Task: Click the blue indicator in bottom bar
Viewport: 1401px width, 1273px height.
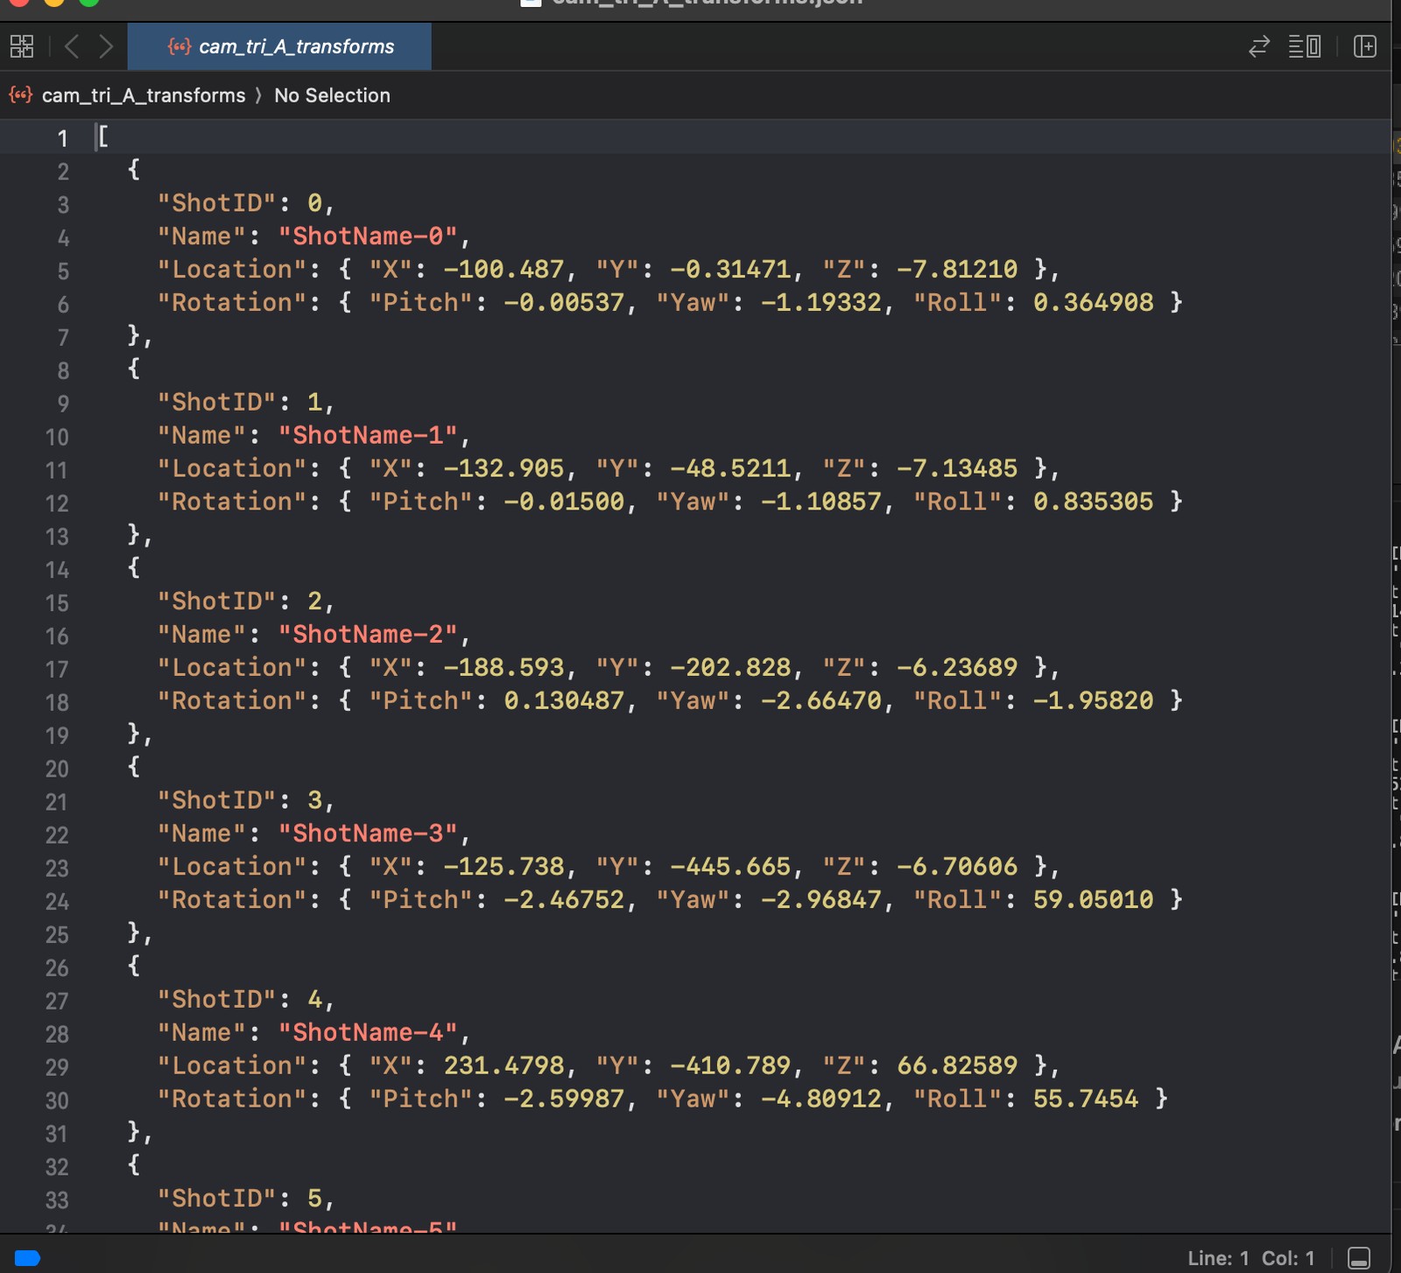Action: (28, 1258)
